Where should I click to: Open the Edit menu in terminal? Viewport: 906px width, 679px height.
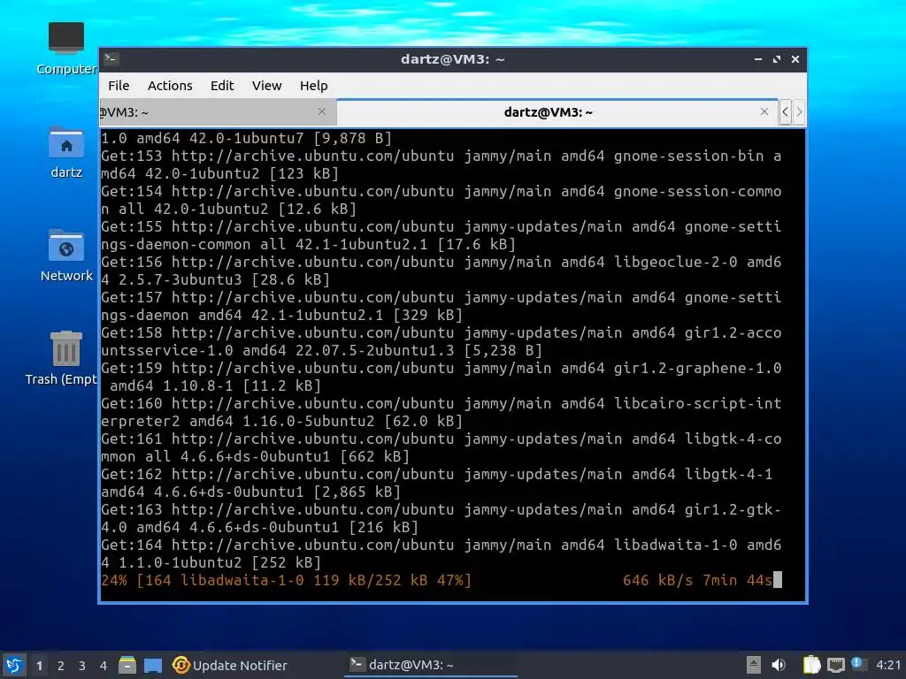[x=222, y=86]
